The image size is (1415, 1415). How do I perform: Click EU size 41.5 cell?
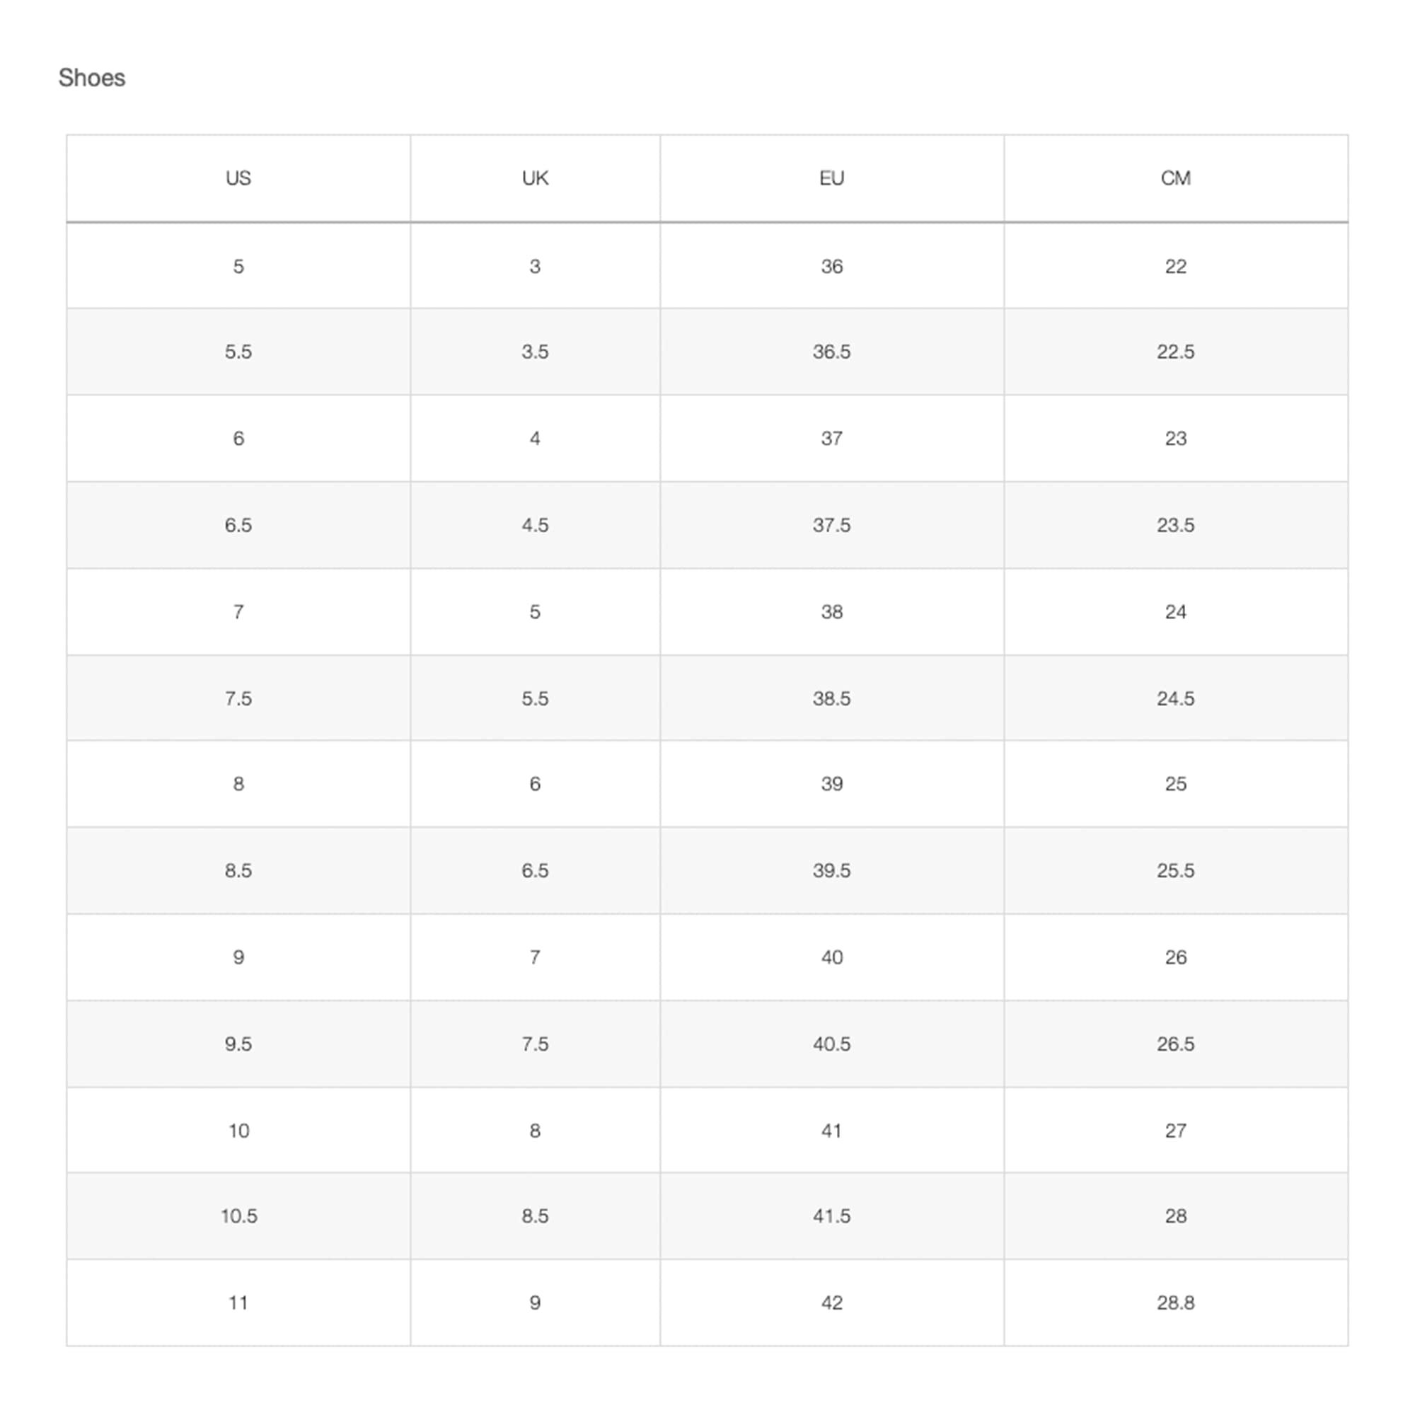pos(831,1215)
